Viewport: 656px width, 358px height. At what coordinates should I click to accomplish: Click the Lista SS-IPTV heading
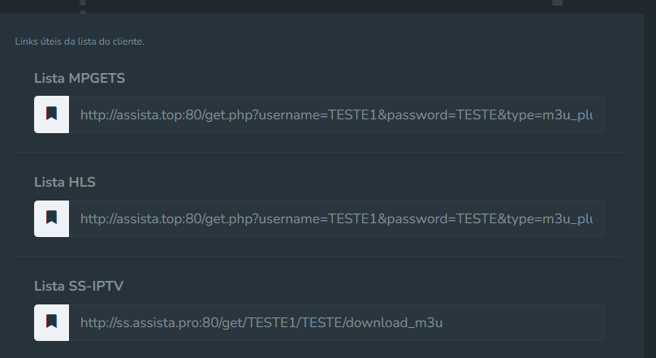79,286
